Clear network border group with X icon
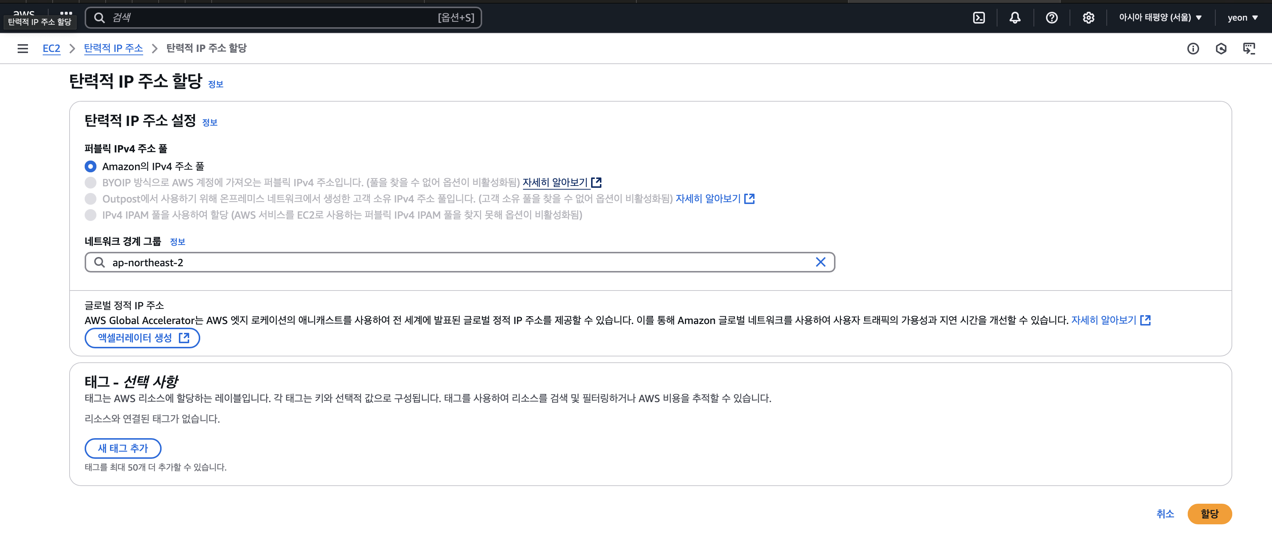Screen dimensions: 1272x542 [x=820, y=263]
